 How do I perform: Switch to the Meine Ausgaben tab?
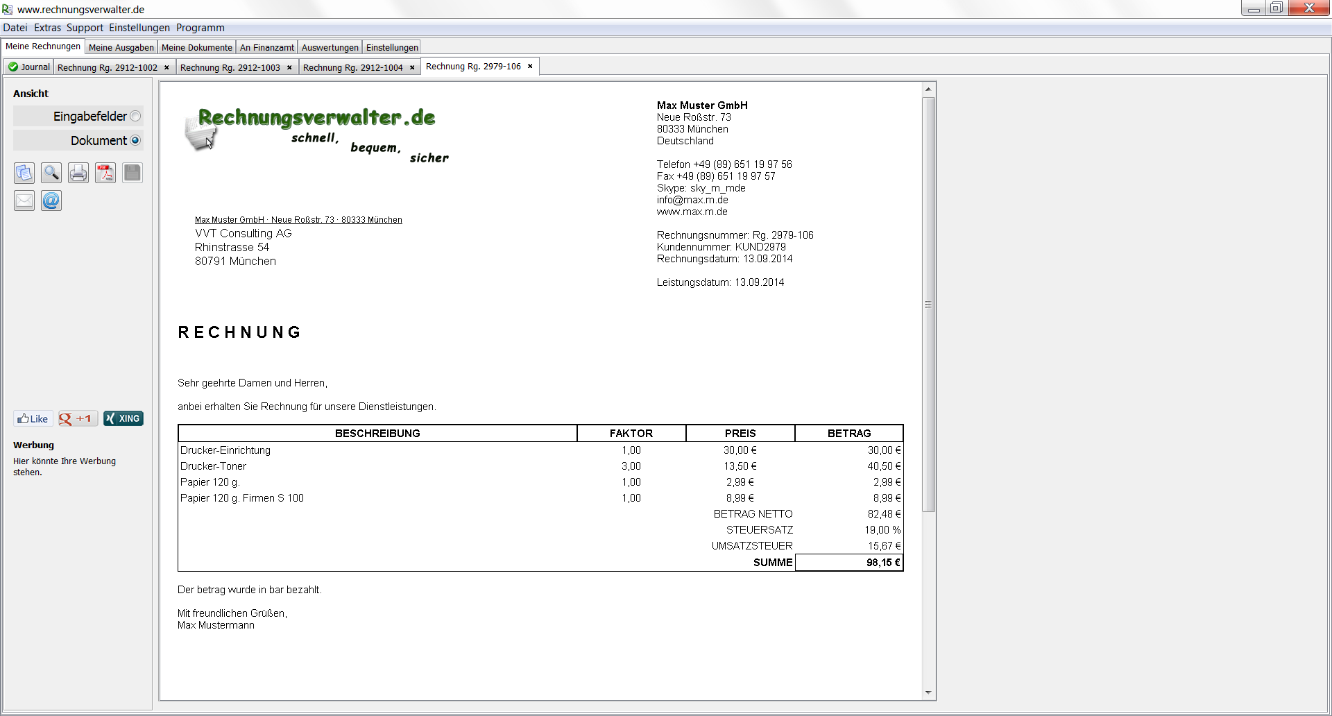[121, 48]
